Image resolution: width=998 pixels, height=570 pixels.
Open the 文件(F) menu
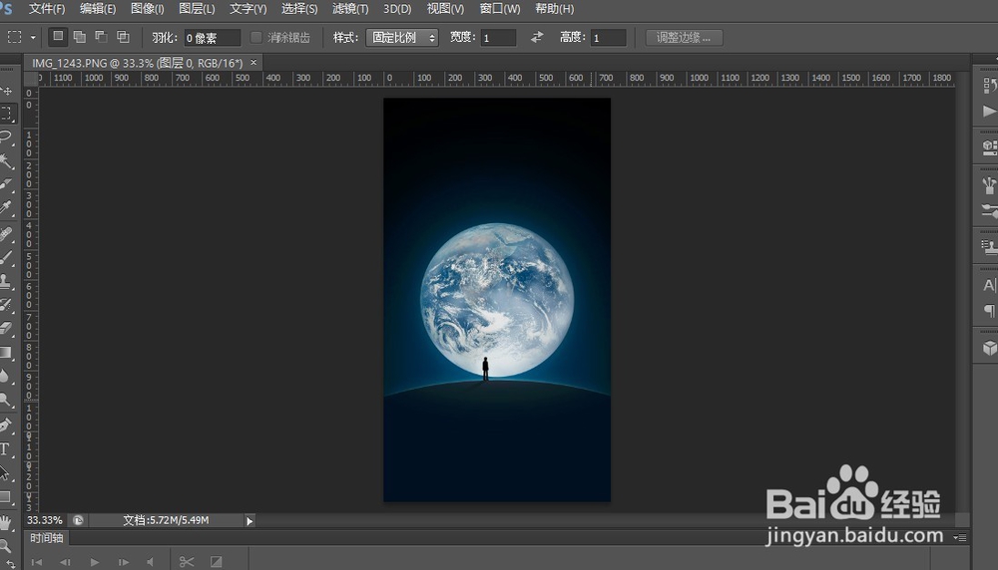[47, 9]
